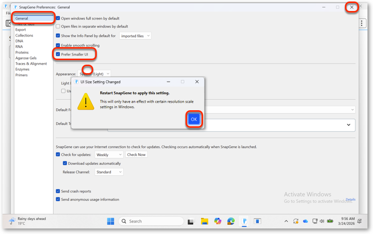Open the Windows Start menu
This screenshot has height=234, width=373.
pos(111,221)
